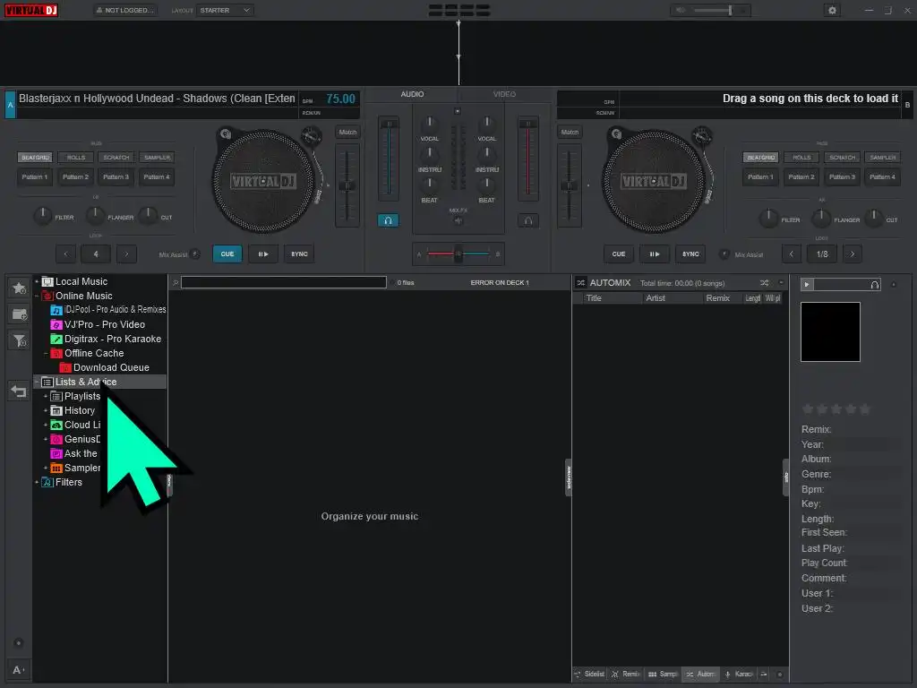
Task: Click the browser back arrow icon
Action: tap(19, 391)
